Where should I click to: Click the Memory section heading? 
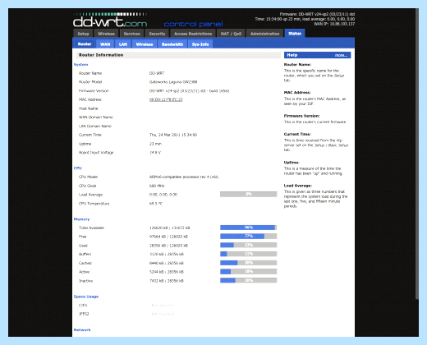click(81, 219)
